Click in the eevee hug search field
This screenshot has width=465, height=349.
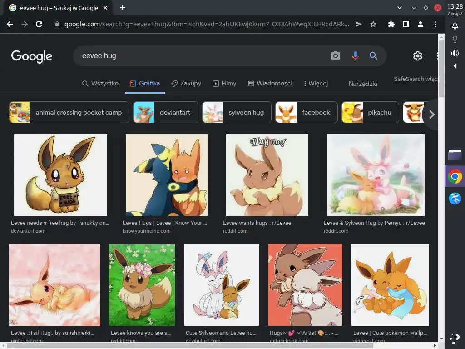[x=202, y=55]
